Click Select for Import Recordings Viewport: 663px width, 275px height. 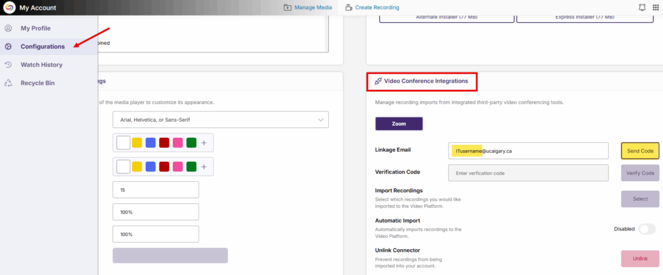click(640, 199)
